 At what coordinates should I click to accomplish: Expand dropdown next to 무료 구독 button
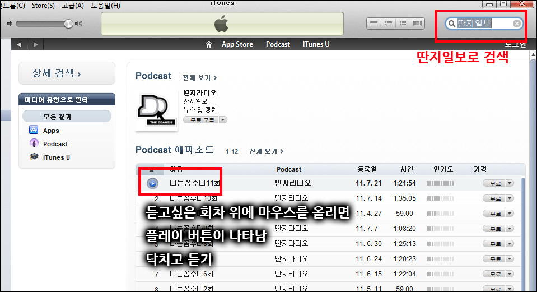coord(223,120)
